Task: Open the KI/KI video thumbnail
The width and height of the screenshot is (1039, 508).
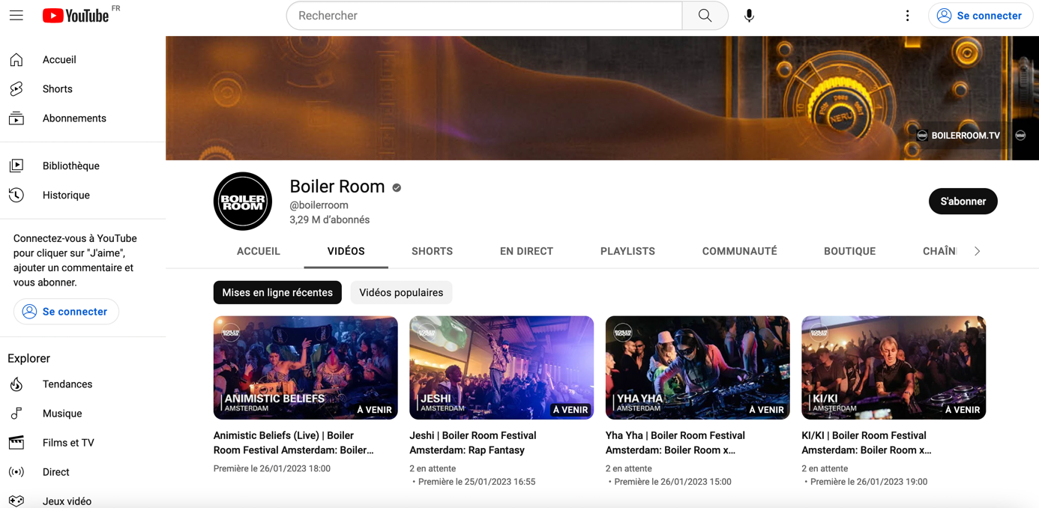Action: (x=894, y=368)
